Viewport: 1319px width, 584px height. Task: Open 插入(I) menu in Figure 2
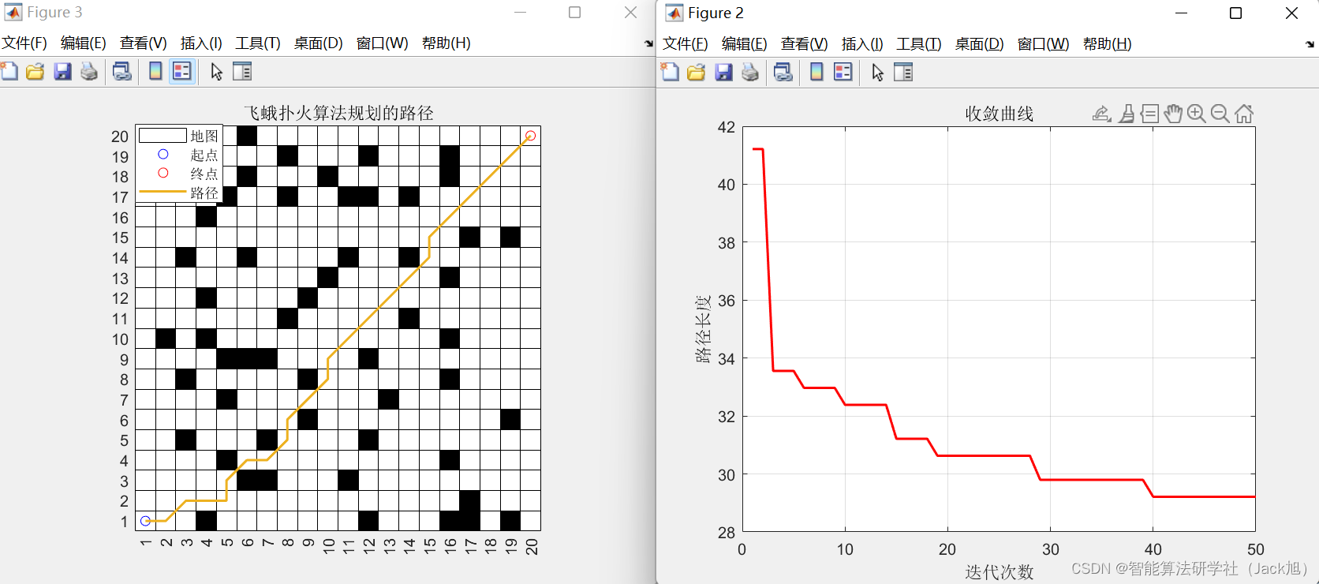(x=862, y=43)
